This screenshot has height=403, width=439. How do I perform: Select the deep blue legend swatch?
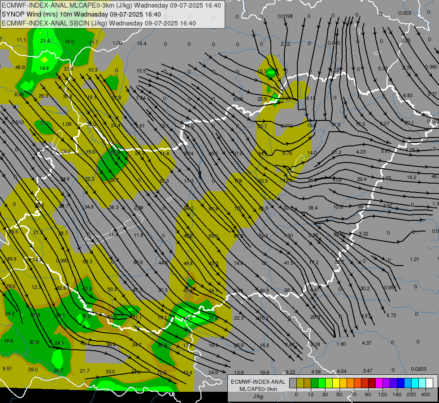coord(401,383)
